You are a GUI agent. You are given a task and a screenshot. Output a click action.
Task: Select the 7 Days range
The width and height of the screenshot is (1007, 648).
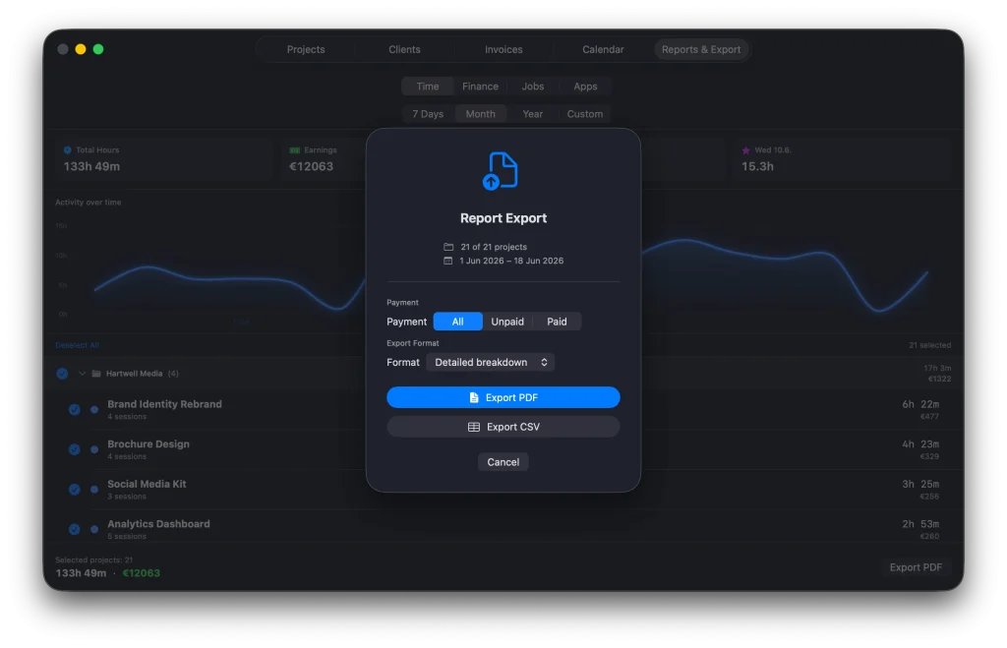tap(428, 114)
